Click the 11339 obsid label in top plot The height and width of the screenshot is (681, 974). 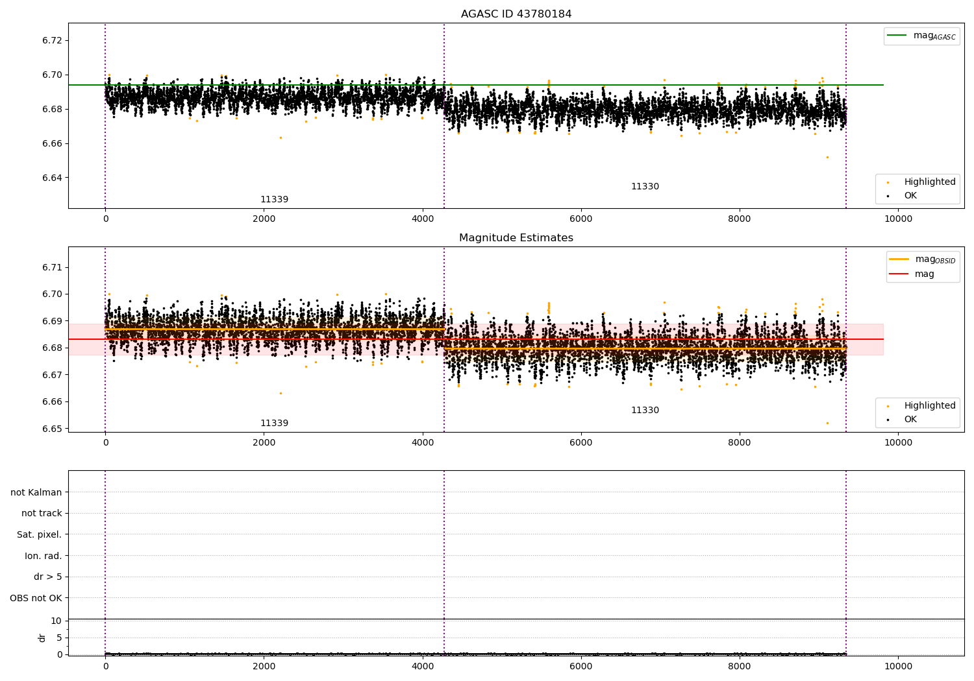(274, 200)
